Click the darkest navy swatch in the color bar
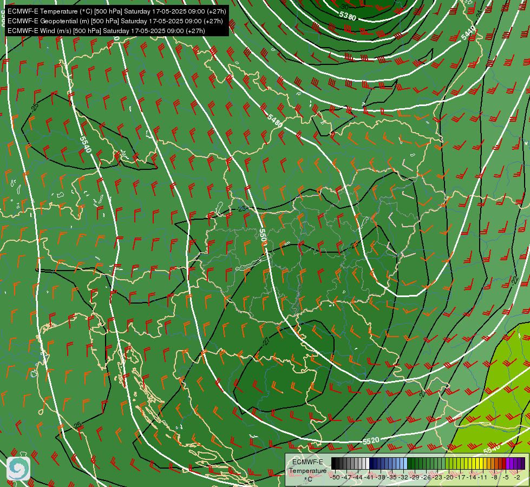Image resolution: width=530 pixels, height=487 pixels. pos(371,463)
